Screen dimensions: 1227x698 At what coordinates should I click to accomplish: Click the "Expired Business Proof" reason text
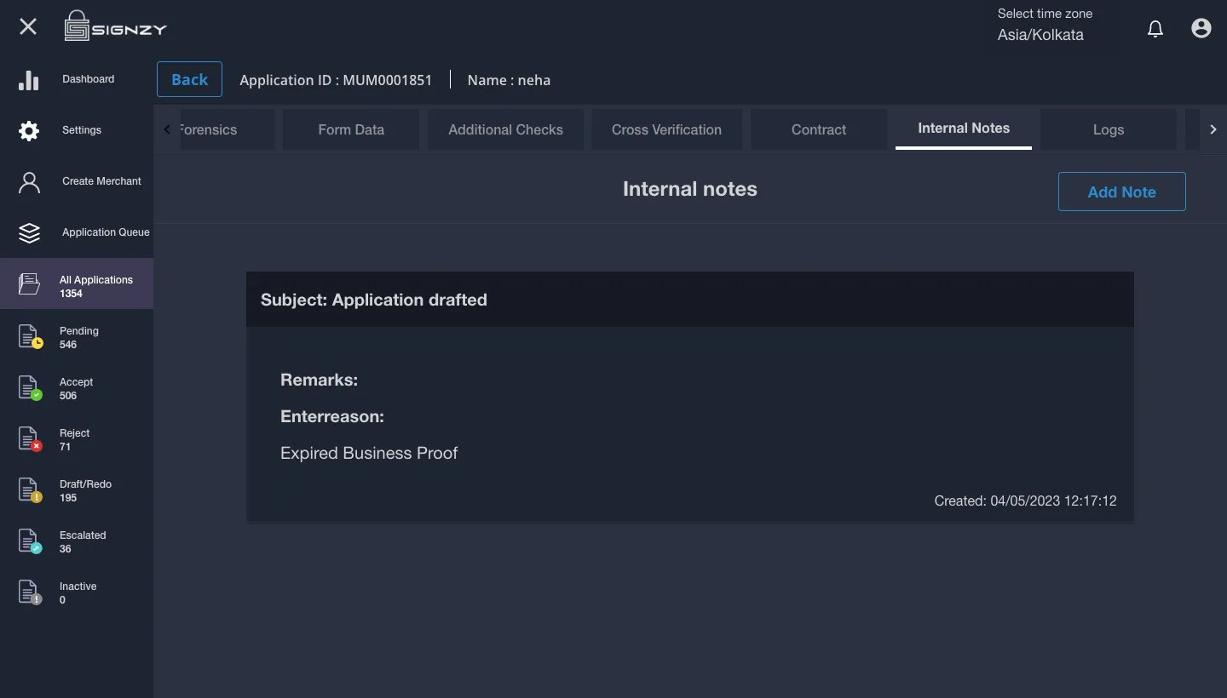tap(369, 453)
